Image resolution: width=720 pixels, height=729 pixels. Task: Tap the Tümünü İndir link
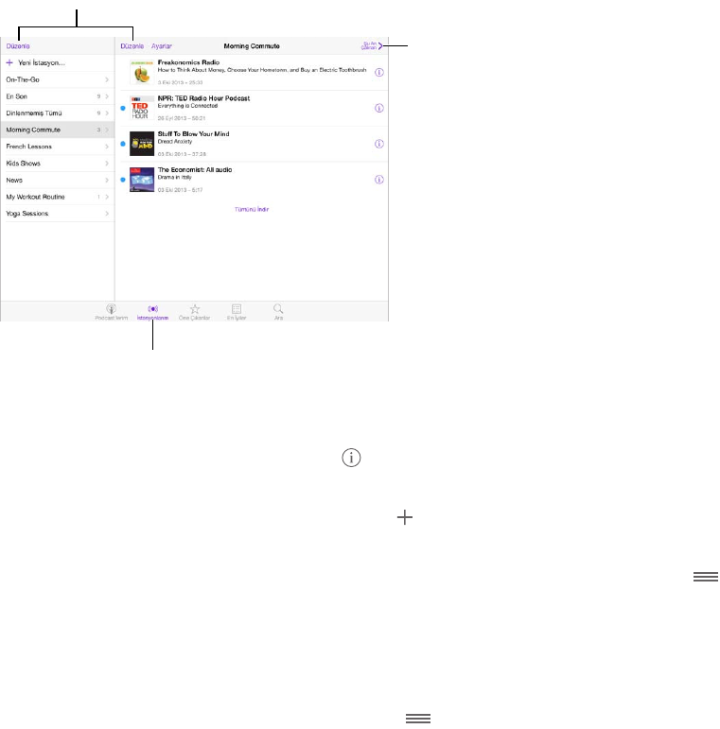[x=252, y=209]
